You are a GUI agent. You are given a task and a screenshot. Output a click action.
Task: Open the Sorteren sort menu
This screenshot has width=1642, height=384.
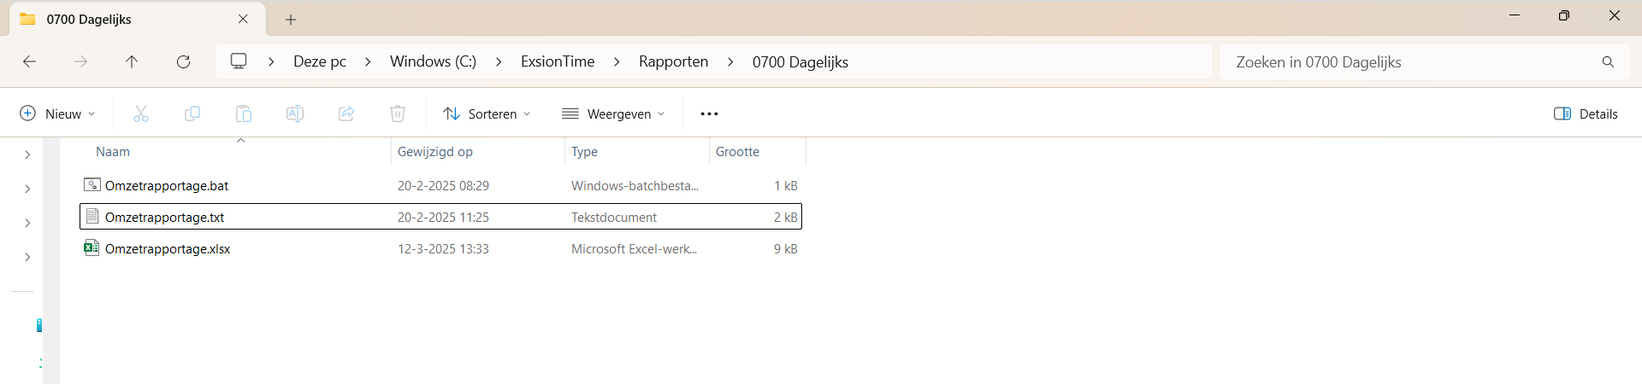tap(487, 113)
